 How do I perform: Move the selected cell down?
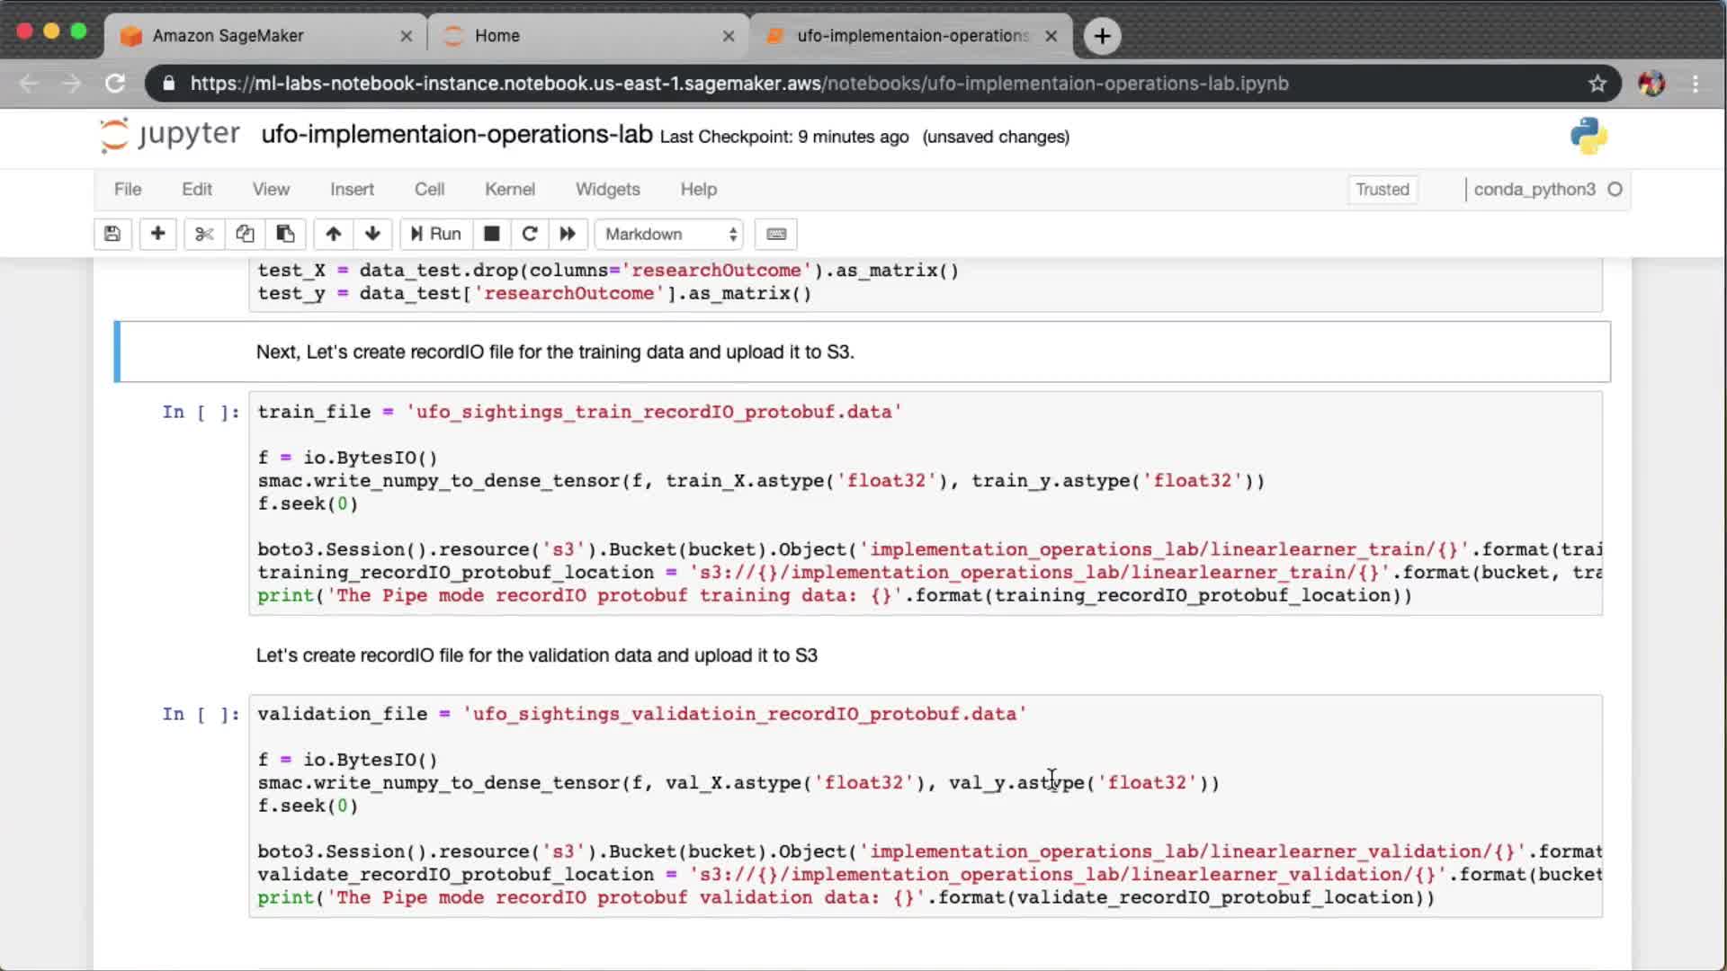372,234
